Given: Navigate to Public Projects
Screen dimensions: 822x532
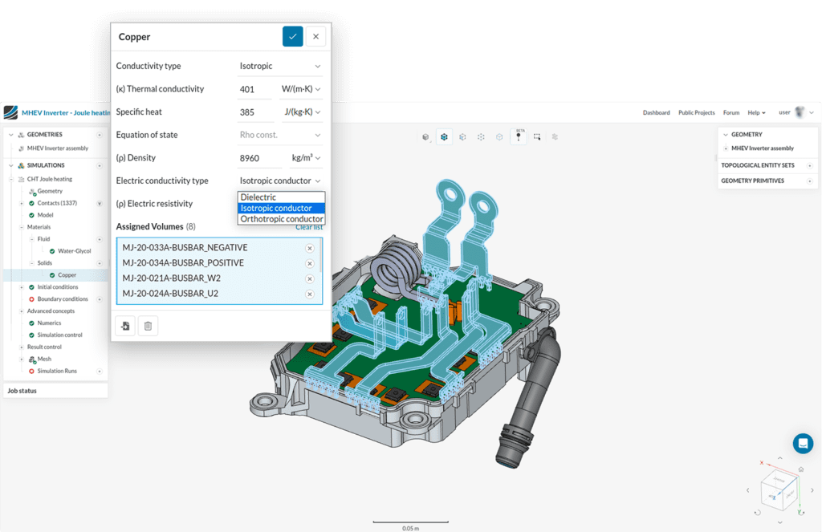Looking at the screenshot, I should [696, 112].
